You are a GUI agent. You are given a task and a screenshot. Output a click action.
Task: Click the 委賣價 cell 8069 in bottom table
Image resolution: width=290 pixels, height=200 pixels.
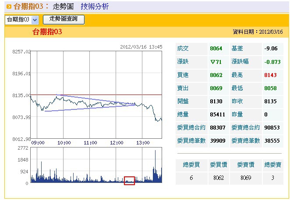coord(246,178)
